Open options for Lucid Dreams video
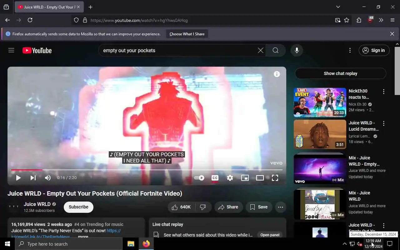This screenshot has width=400, height=250. click(384, 123)
